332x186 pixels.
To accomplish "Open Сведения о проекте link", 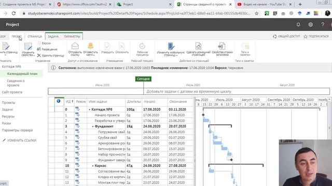I will tap(16, 83).
